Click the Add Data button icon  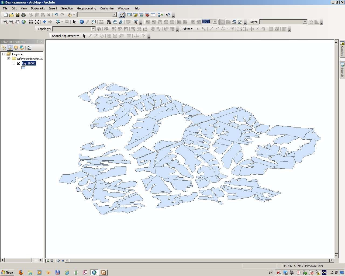[x=70, y=15]
